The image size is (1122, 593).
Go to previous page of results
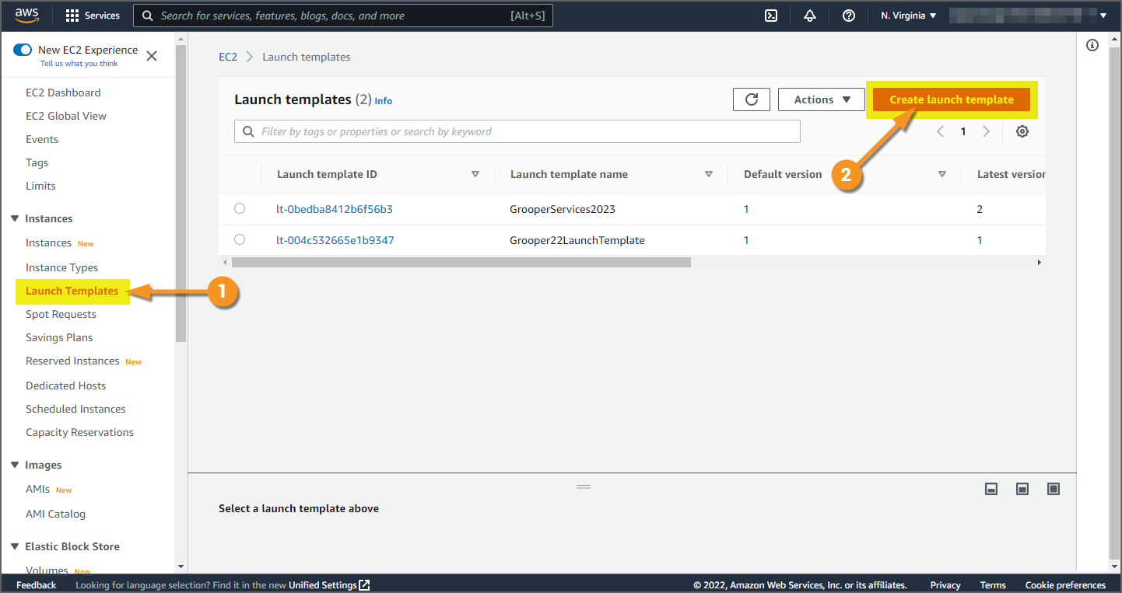tap(940, 131)
